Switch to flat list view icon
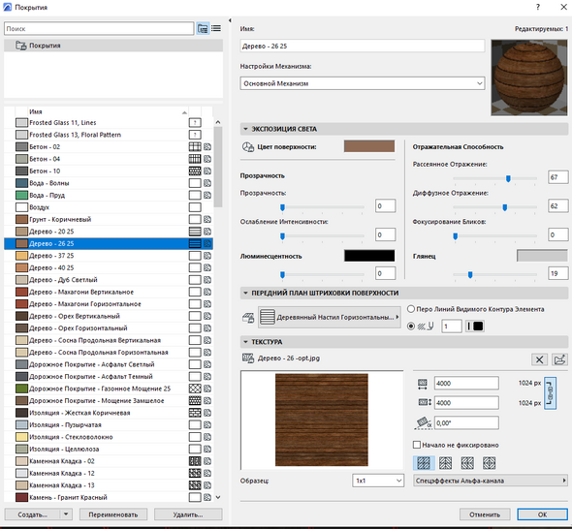Viewport: 572px width, 529px height. click(216, 28)
